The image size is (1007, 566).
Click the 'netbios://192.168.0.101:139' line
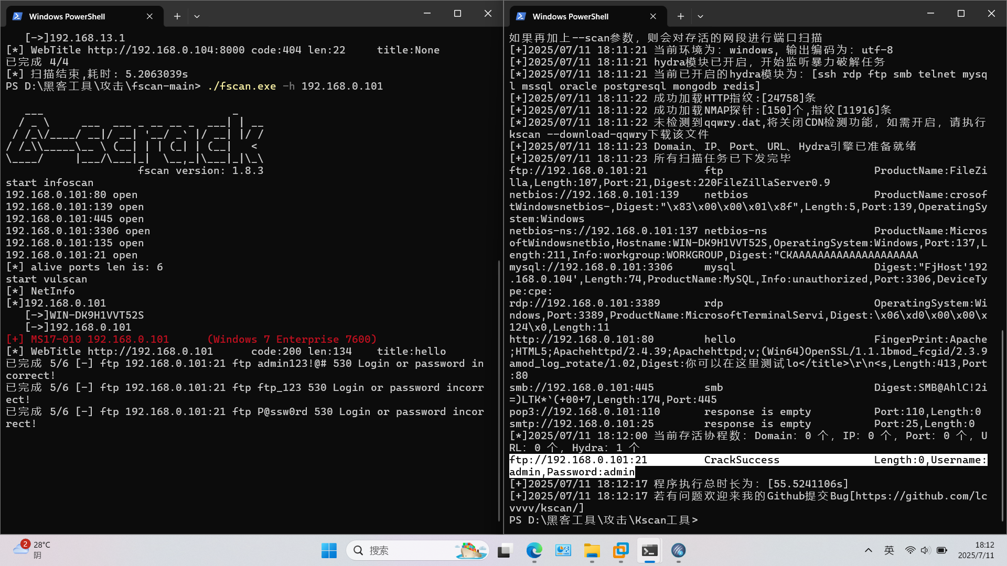[x=594, y=194]
